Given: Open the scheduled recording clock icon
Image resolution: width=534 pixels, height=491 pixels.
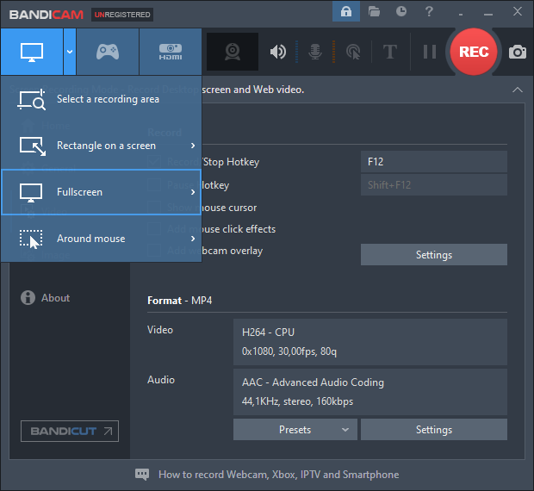Looking at the screenshot, I should tap(401, 11).
